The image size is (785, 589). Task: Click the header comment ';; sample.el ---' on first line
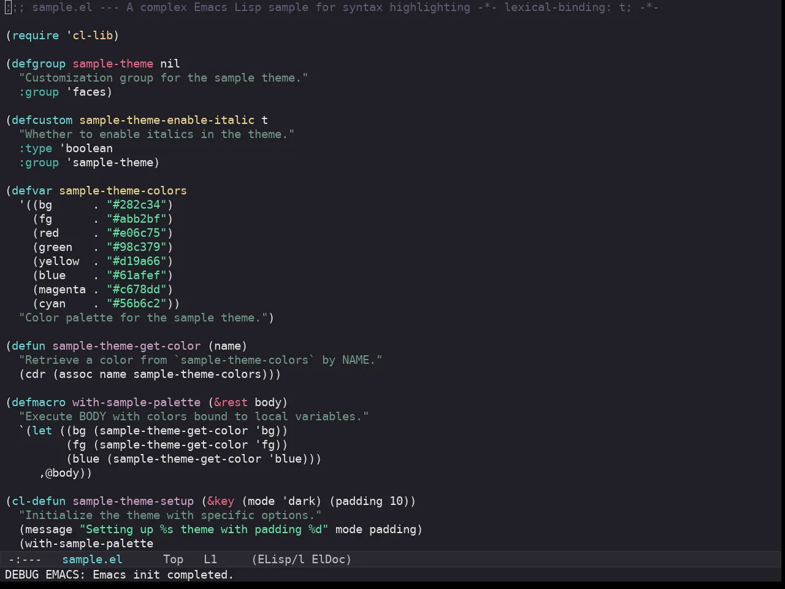click(62, 7)
